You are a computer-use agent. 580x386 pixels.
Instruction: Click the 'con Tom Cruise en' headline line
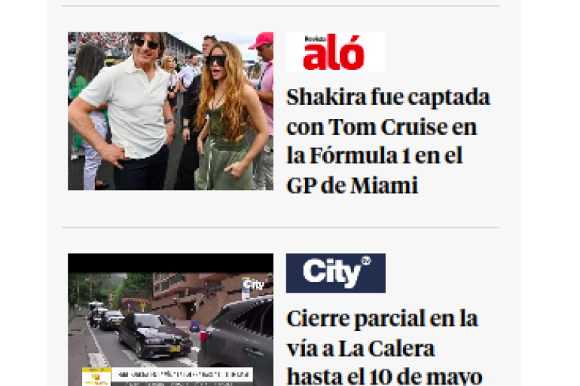point(382,127)
